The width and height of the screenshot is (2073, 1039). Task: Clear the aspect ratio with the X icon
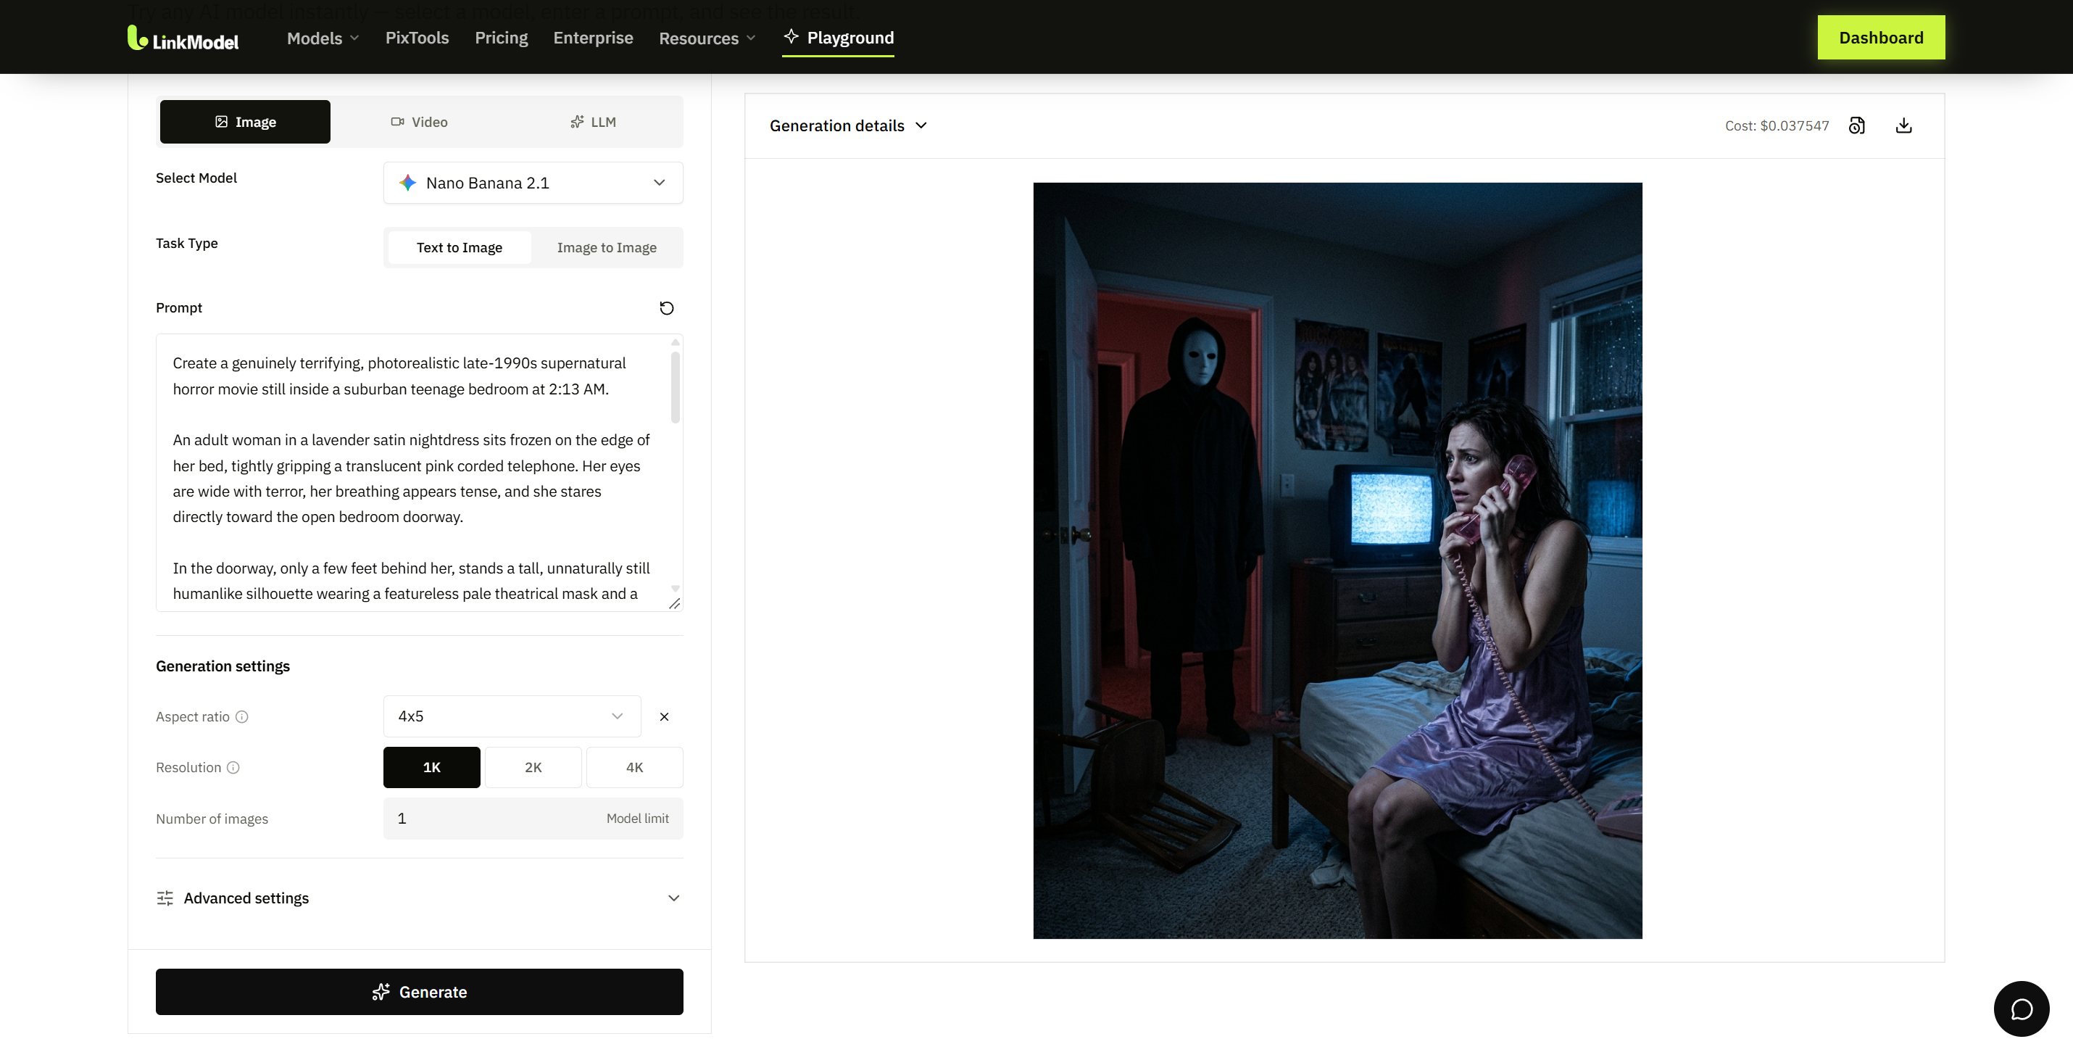(x=664, y=716)
